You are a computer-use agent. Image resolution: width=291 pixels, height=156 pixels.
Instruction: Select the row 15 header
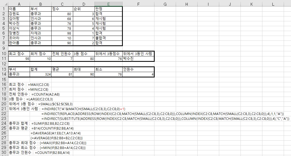pyautogui.click(x=4, y=80)
